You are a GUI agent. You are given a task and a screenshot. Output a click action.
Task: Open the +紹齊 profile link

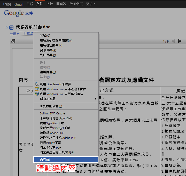coord(7,4)
